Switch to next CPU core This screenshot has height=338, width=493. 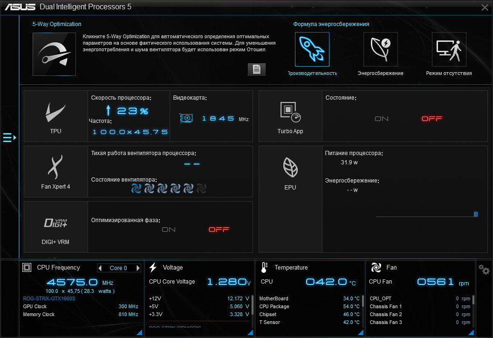(138, 268)
